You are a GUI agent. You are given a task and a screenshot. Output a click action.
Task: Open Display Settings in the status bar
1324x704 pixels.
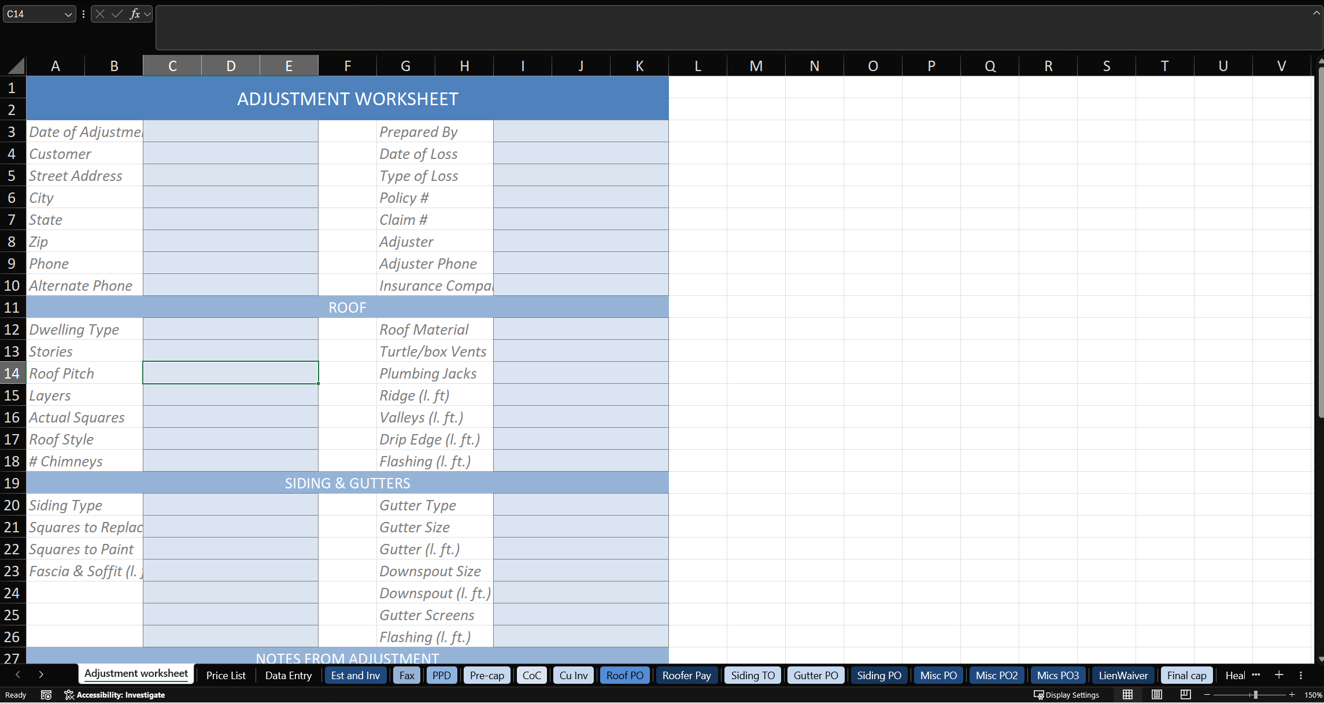pyautogui.click(x=1067, y=695)
